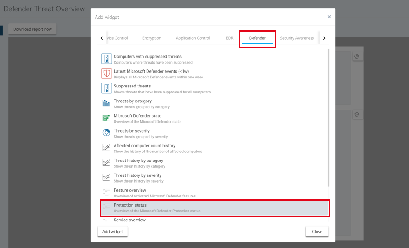Screen dimensions: 409x248
Task: Pick the Feature overview widget title
Action: (x=130, y=190)
